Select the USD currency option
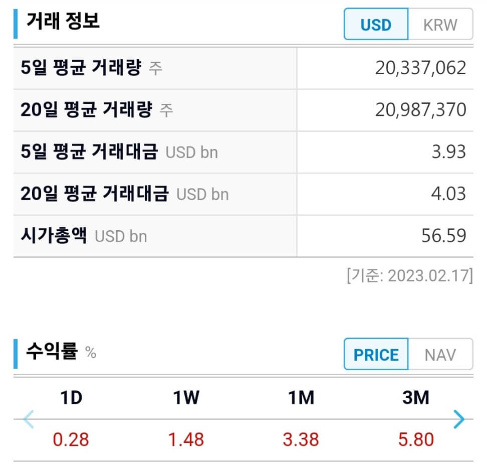 tap(376, 24)
